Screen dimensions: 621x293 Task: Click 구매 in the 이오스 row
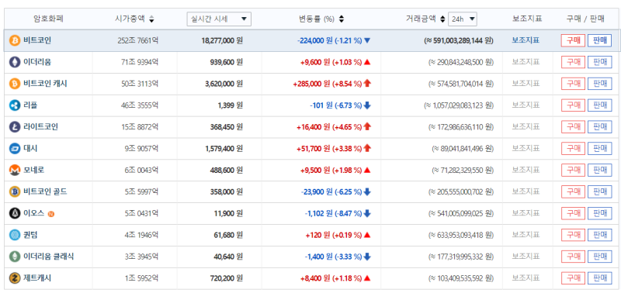click(573, 213)
